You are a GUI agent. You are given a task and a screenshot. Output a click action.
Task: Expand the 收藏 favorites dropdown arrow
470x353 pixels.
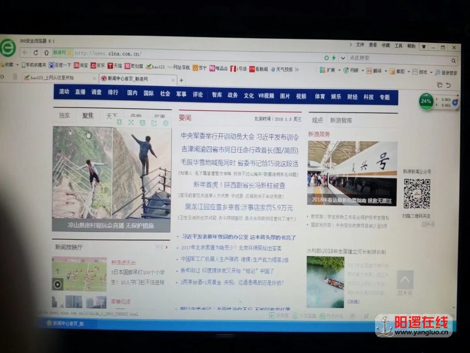click(18, 64)
